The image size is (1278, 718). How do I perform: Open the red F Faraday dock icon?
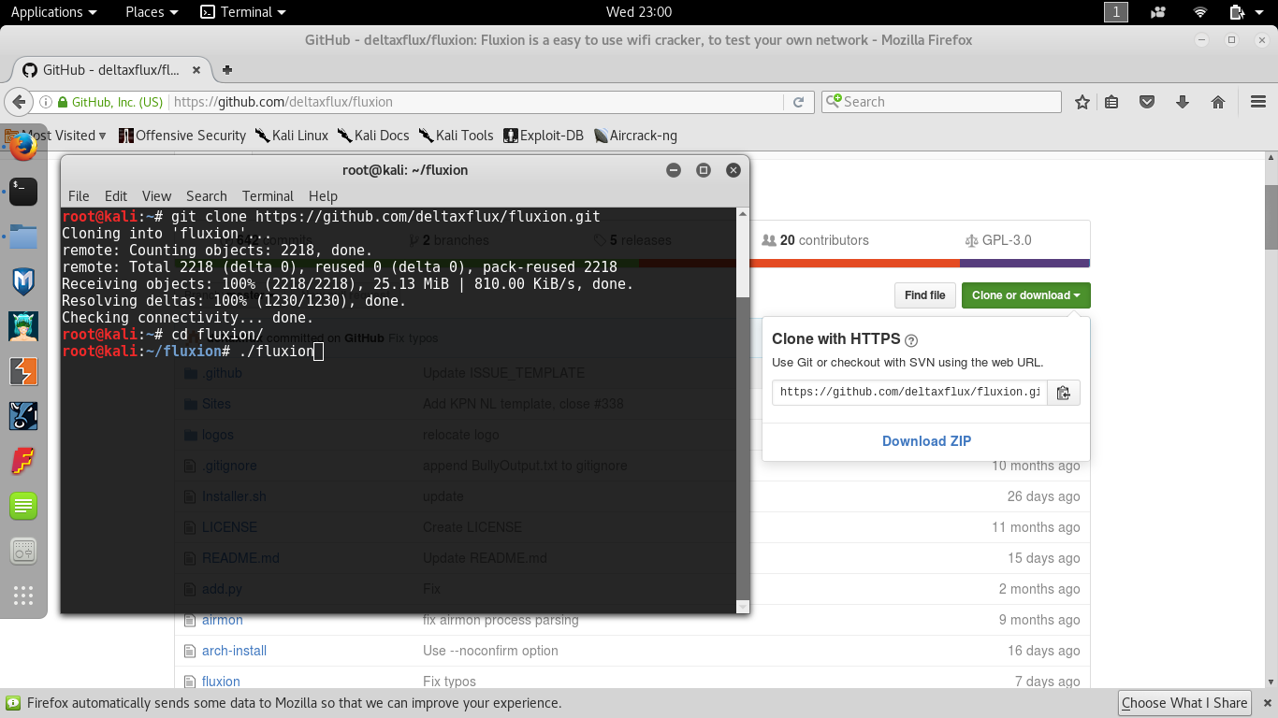23,461
